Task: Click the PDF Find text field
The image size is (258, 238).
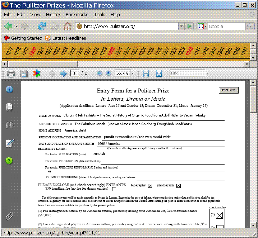Action: tap(188, 73)
